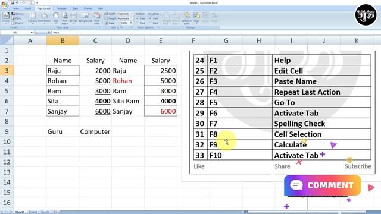This screenshot has width=381, height=214.
Task: Open the Align menu
Action: tap(196, 18)
